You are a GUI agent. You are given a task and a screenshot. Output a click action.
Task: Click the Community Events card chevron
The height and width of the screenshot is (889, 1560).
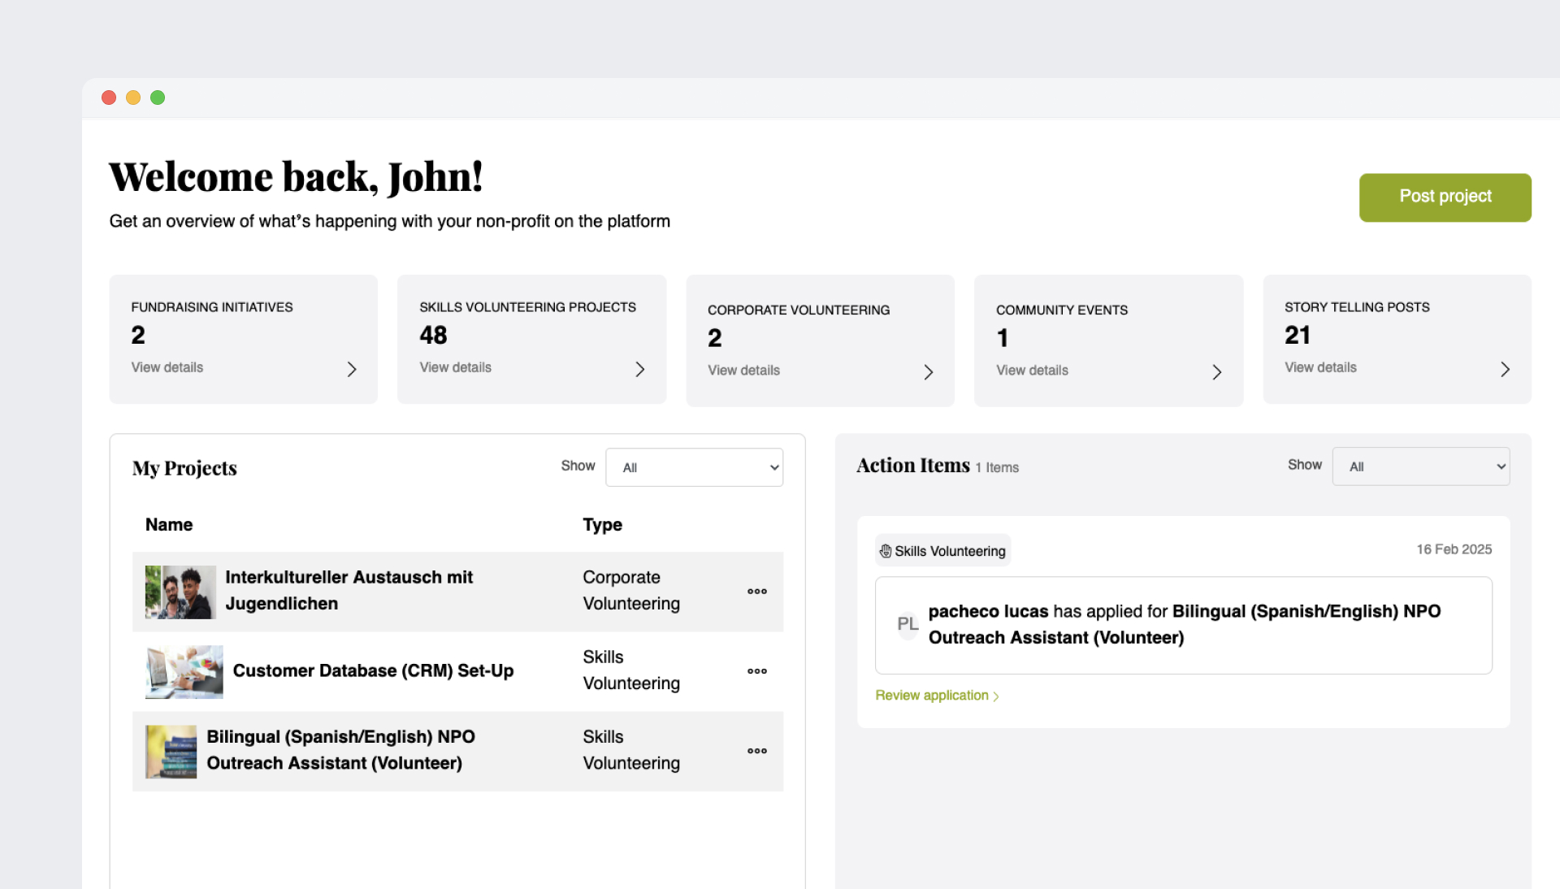point(1216,372)
